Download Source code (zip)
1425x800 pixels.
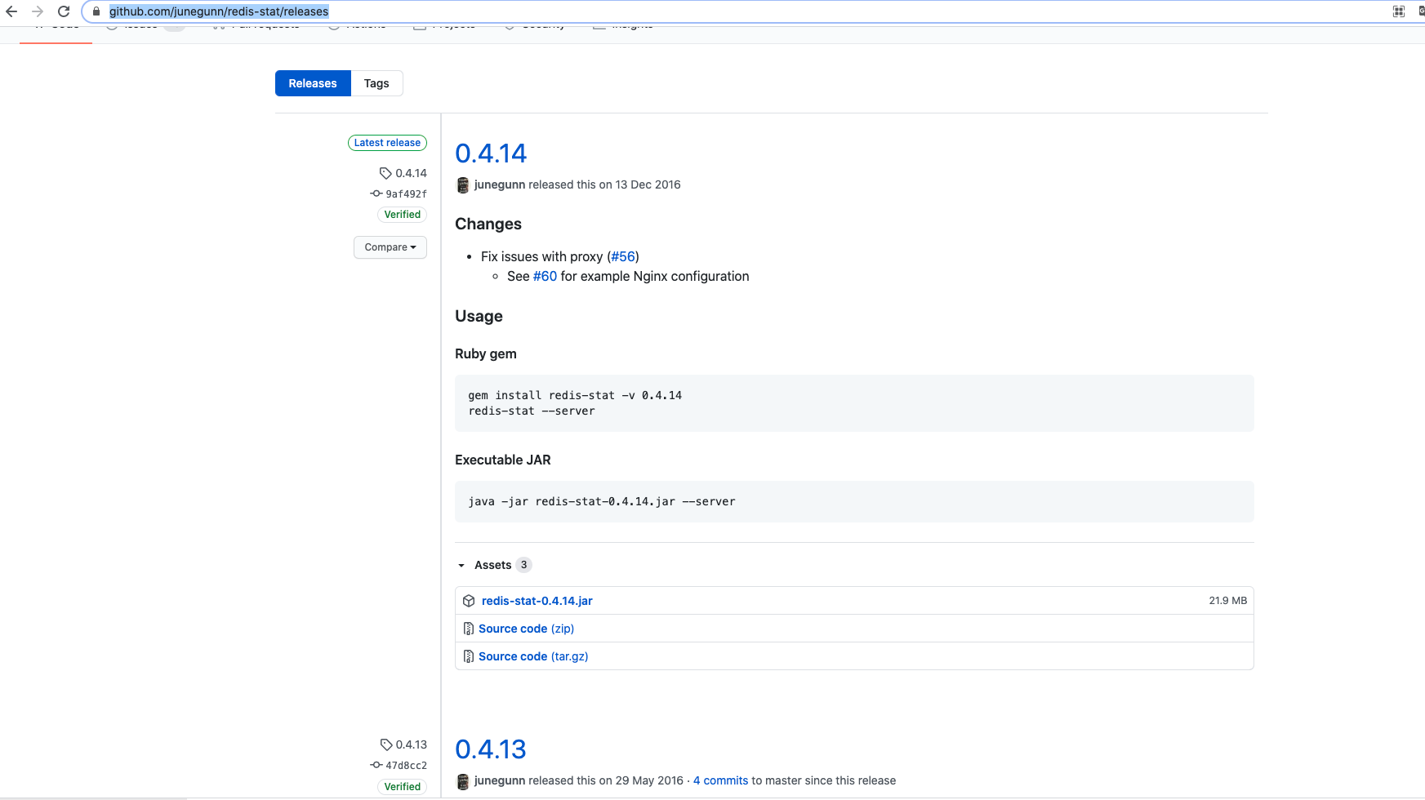[527, 629]
